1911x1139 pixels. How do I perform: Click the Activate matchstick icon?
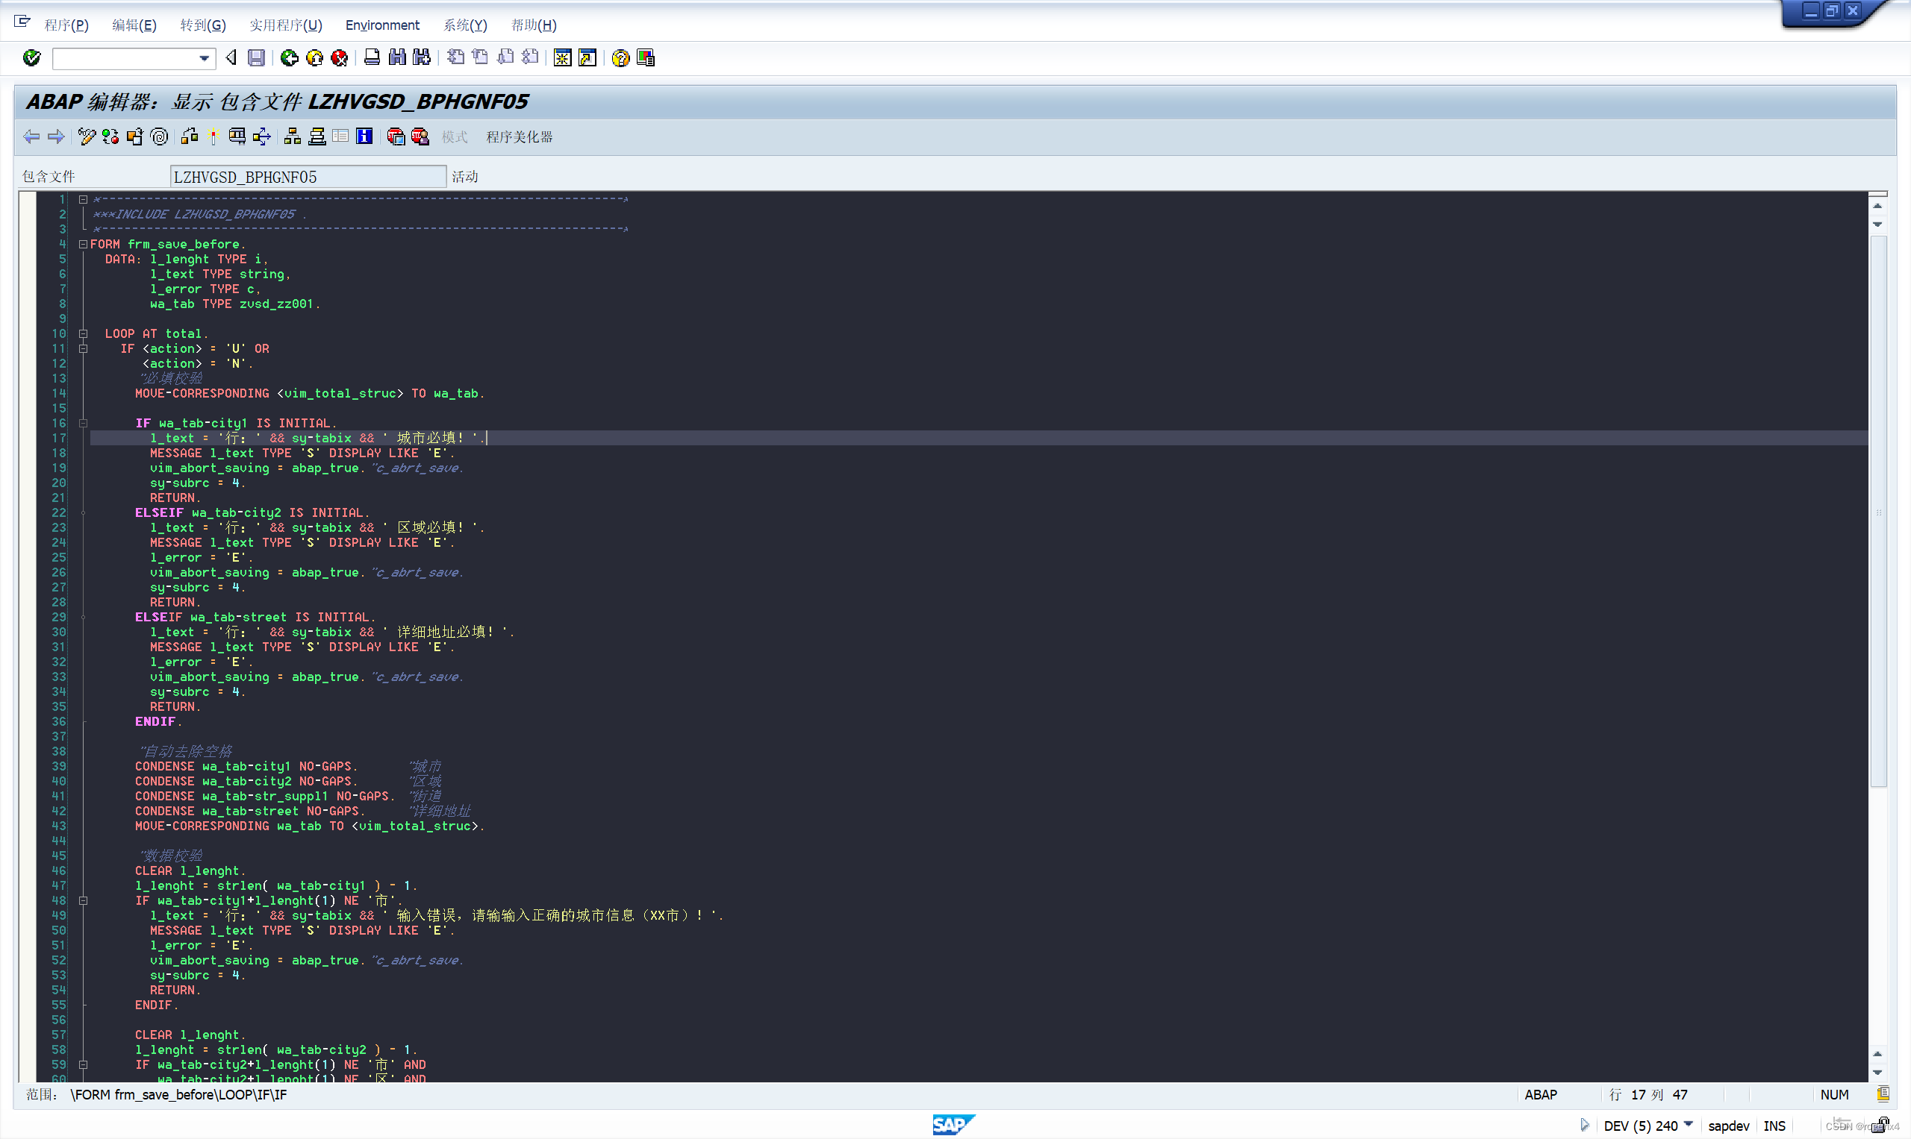tap(213, 137)
